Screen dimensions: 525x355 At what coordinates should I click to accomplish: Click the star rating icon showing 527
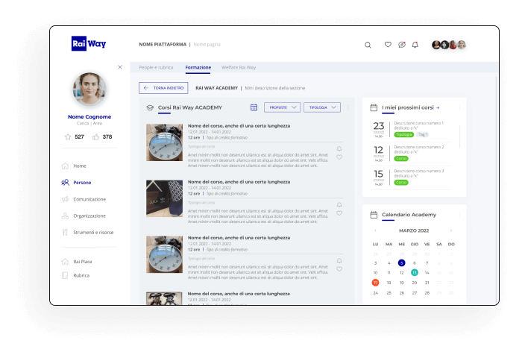point(69,137)
